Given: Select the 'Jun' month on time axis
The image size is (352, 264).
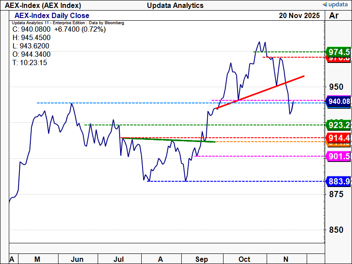Looking at the screenshot, I should click(77, 259).
